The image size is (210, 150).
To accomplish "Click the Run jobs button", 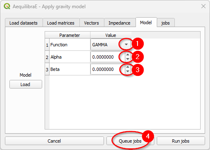I will point(181,141).
